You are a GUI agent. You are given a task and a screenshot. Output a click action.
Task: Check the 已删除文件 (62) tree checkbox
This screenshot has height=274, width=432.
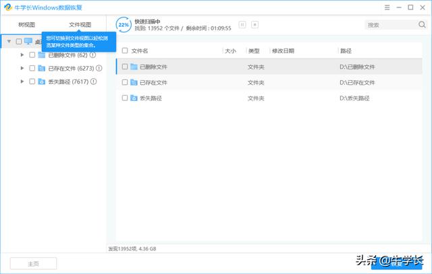[x=32, y=55]
